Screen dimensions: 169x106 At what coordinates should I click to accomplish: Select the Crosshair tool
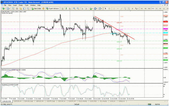(109, 9)
